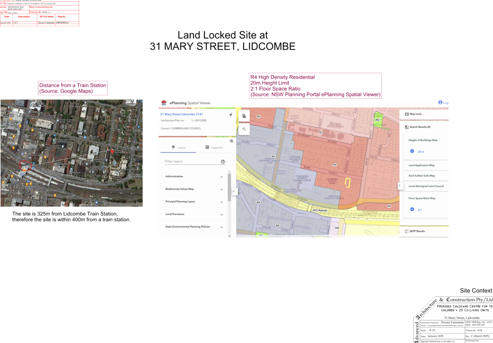
Task: Click the hide-layers icon above the Legends tab
Action: [231, 141]
